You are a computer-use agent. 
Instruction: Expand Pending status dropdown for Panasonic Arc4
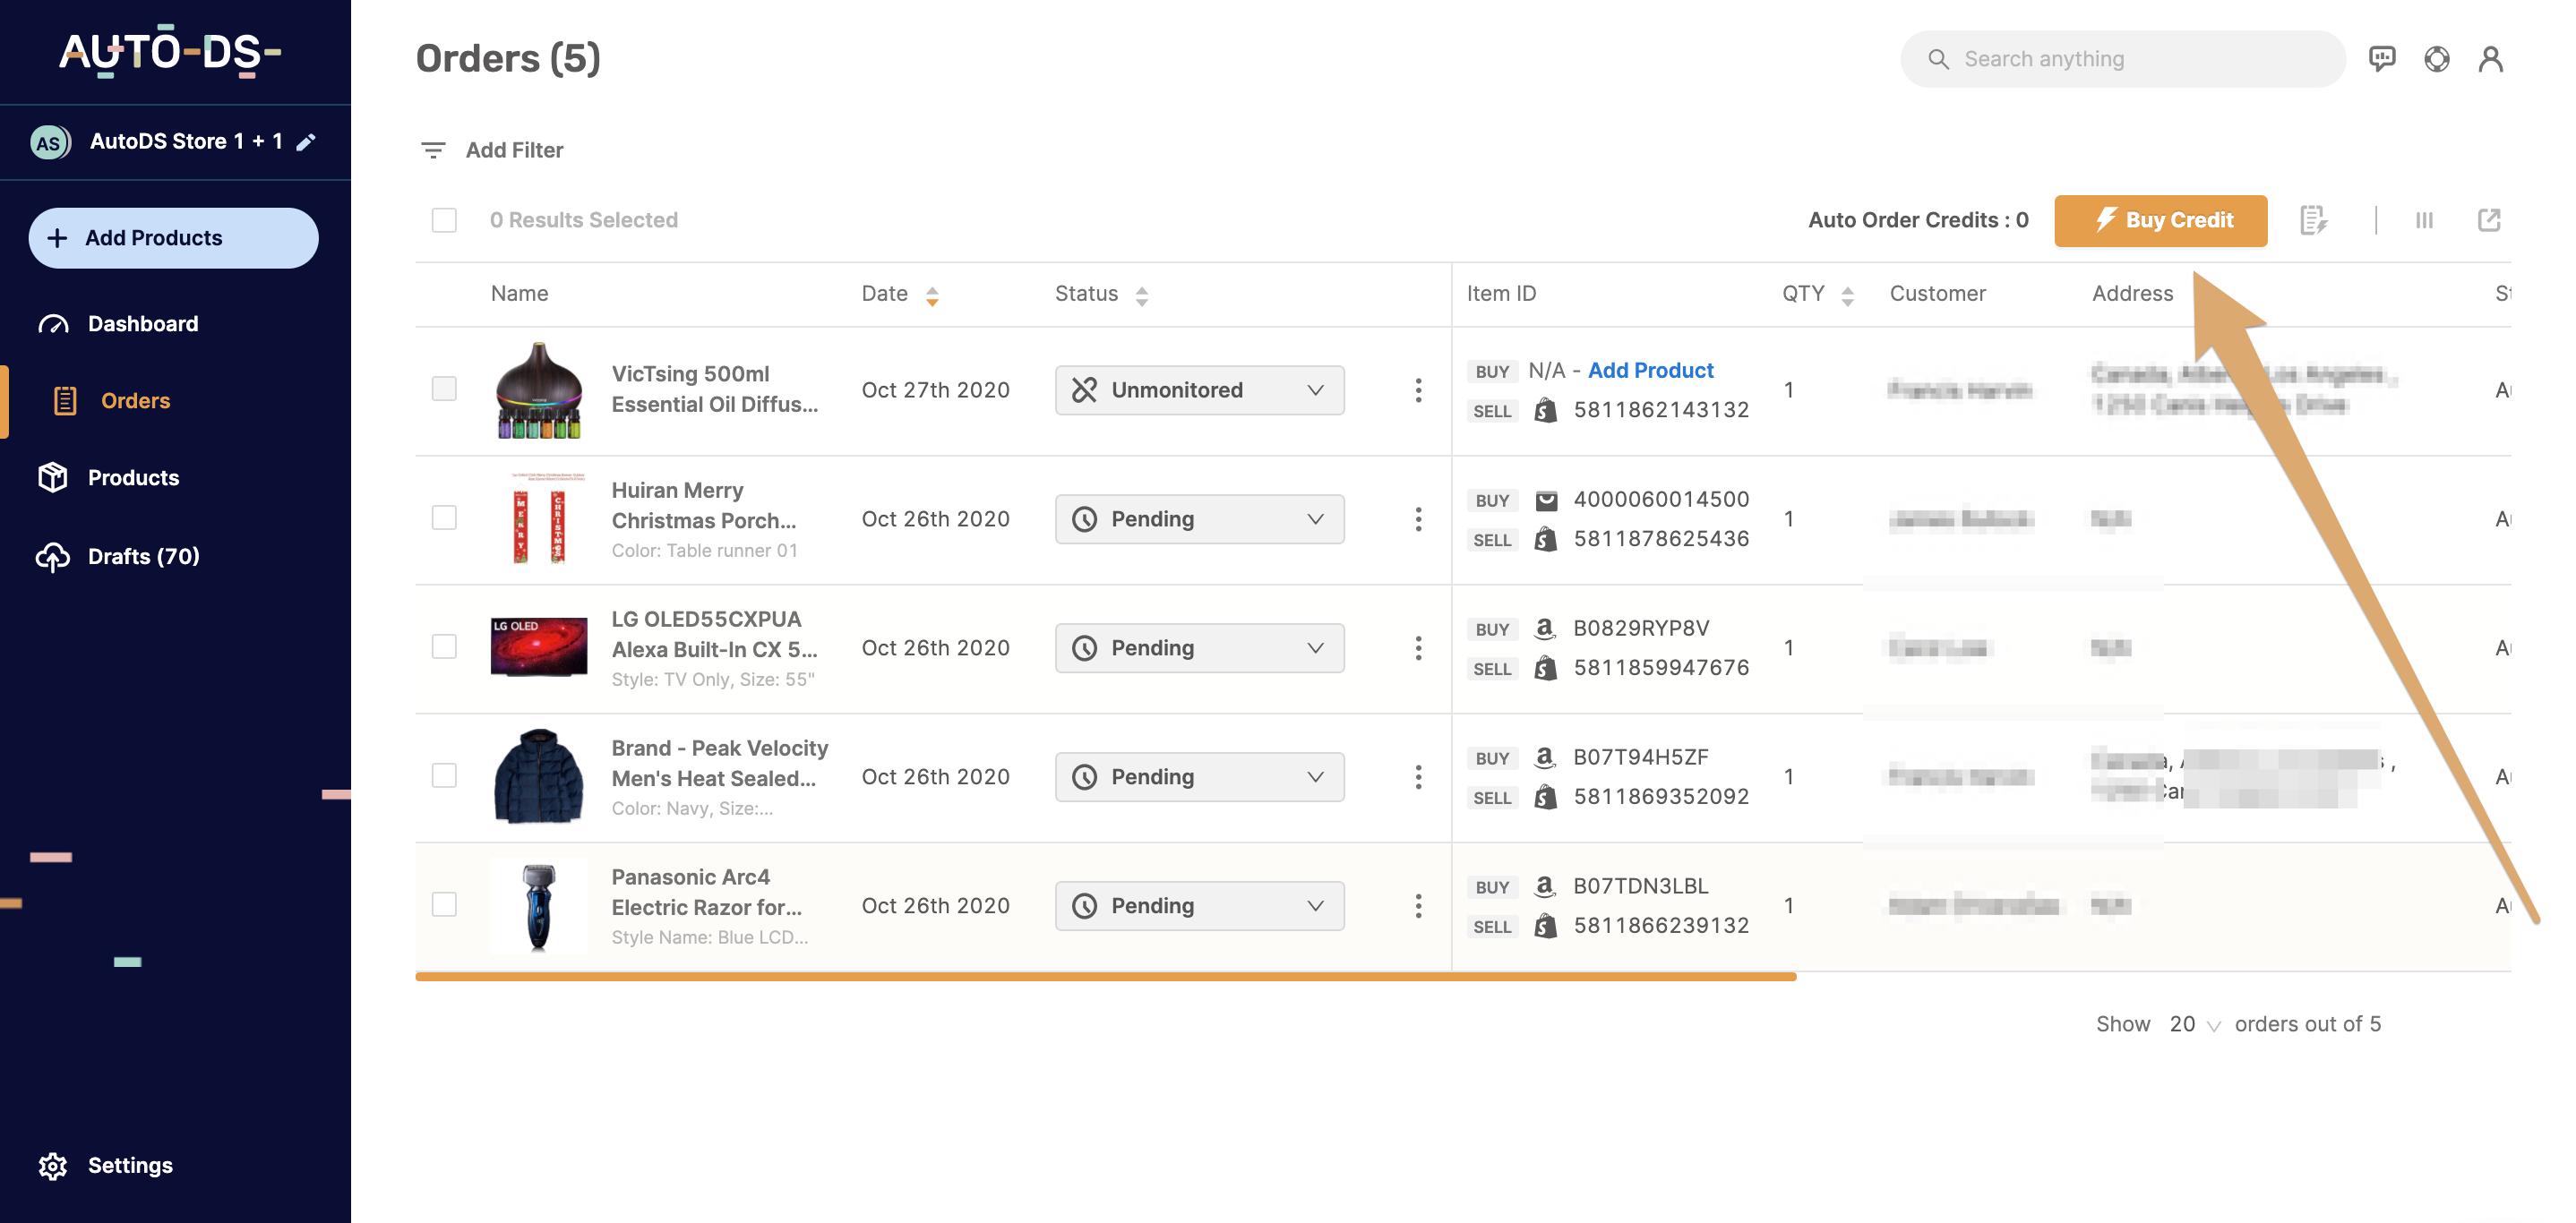pyautogui.click(x=1199, y=905)
